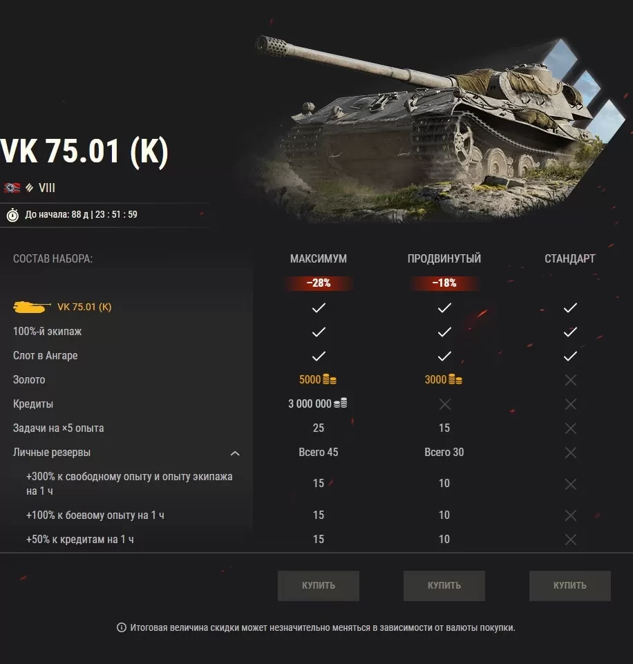Click the stopwatch icon near the countdown timer
The height and width of the screenshot is (664, 633).
tap(12, 215)
